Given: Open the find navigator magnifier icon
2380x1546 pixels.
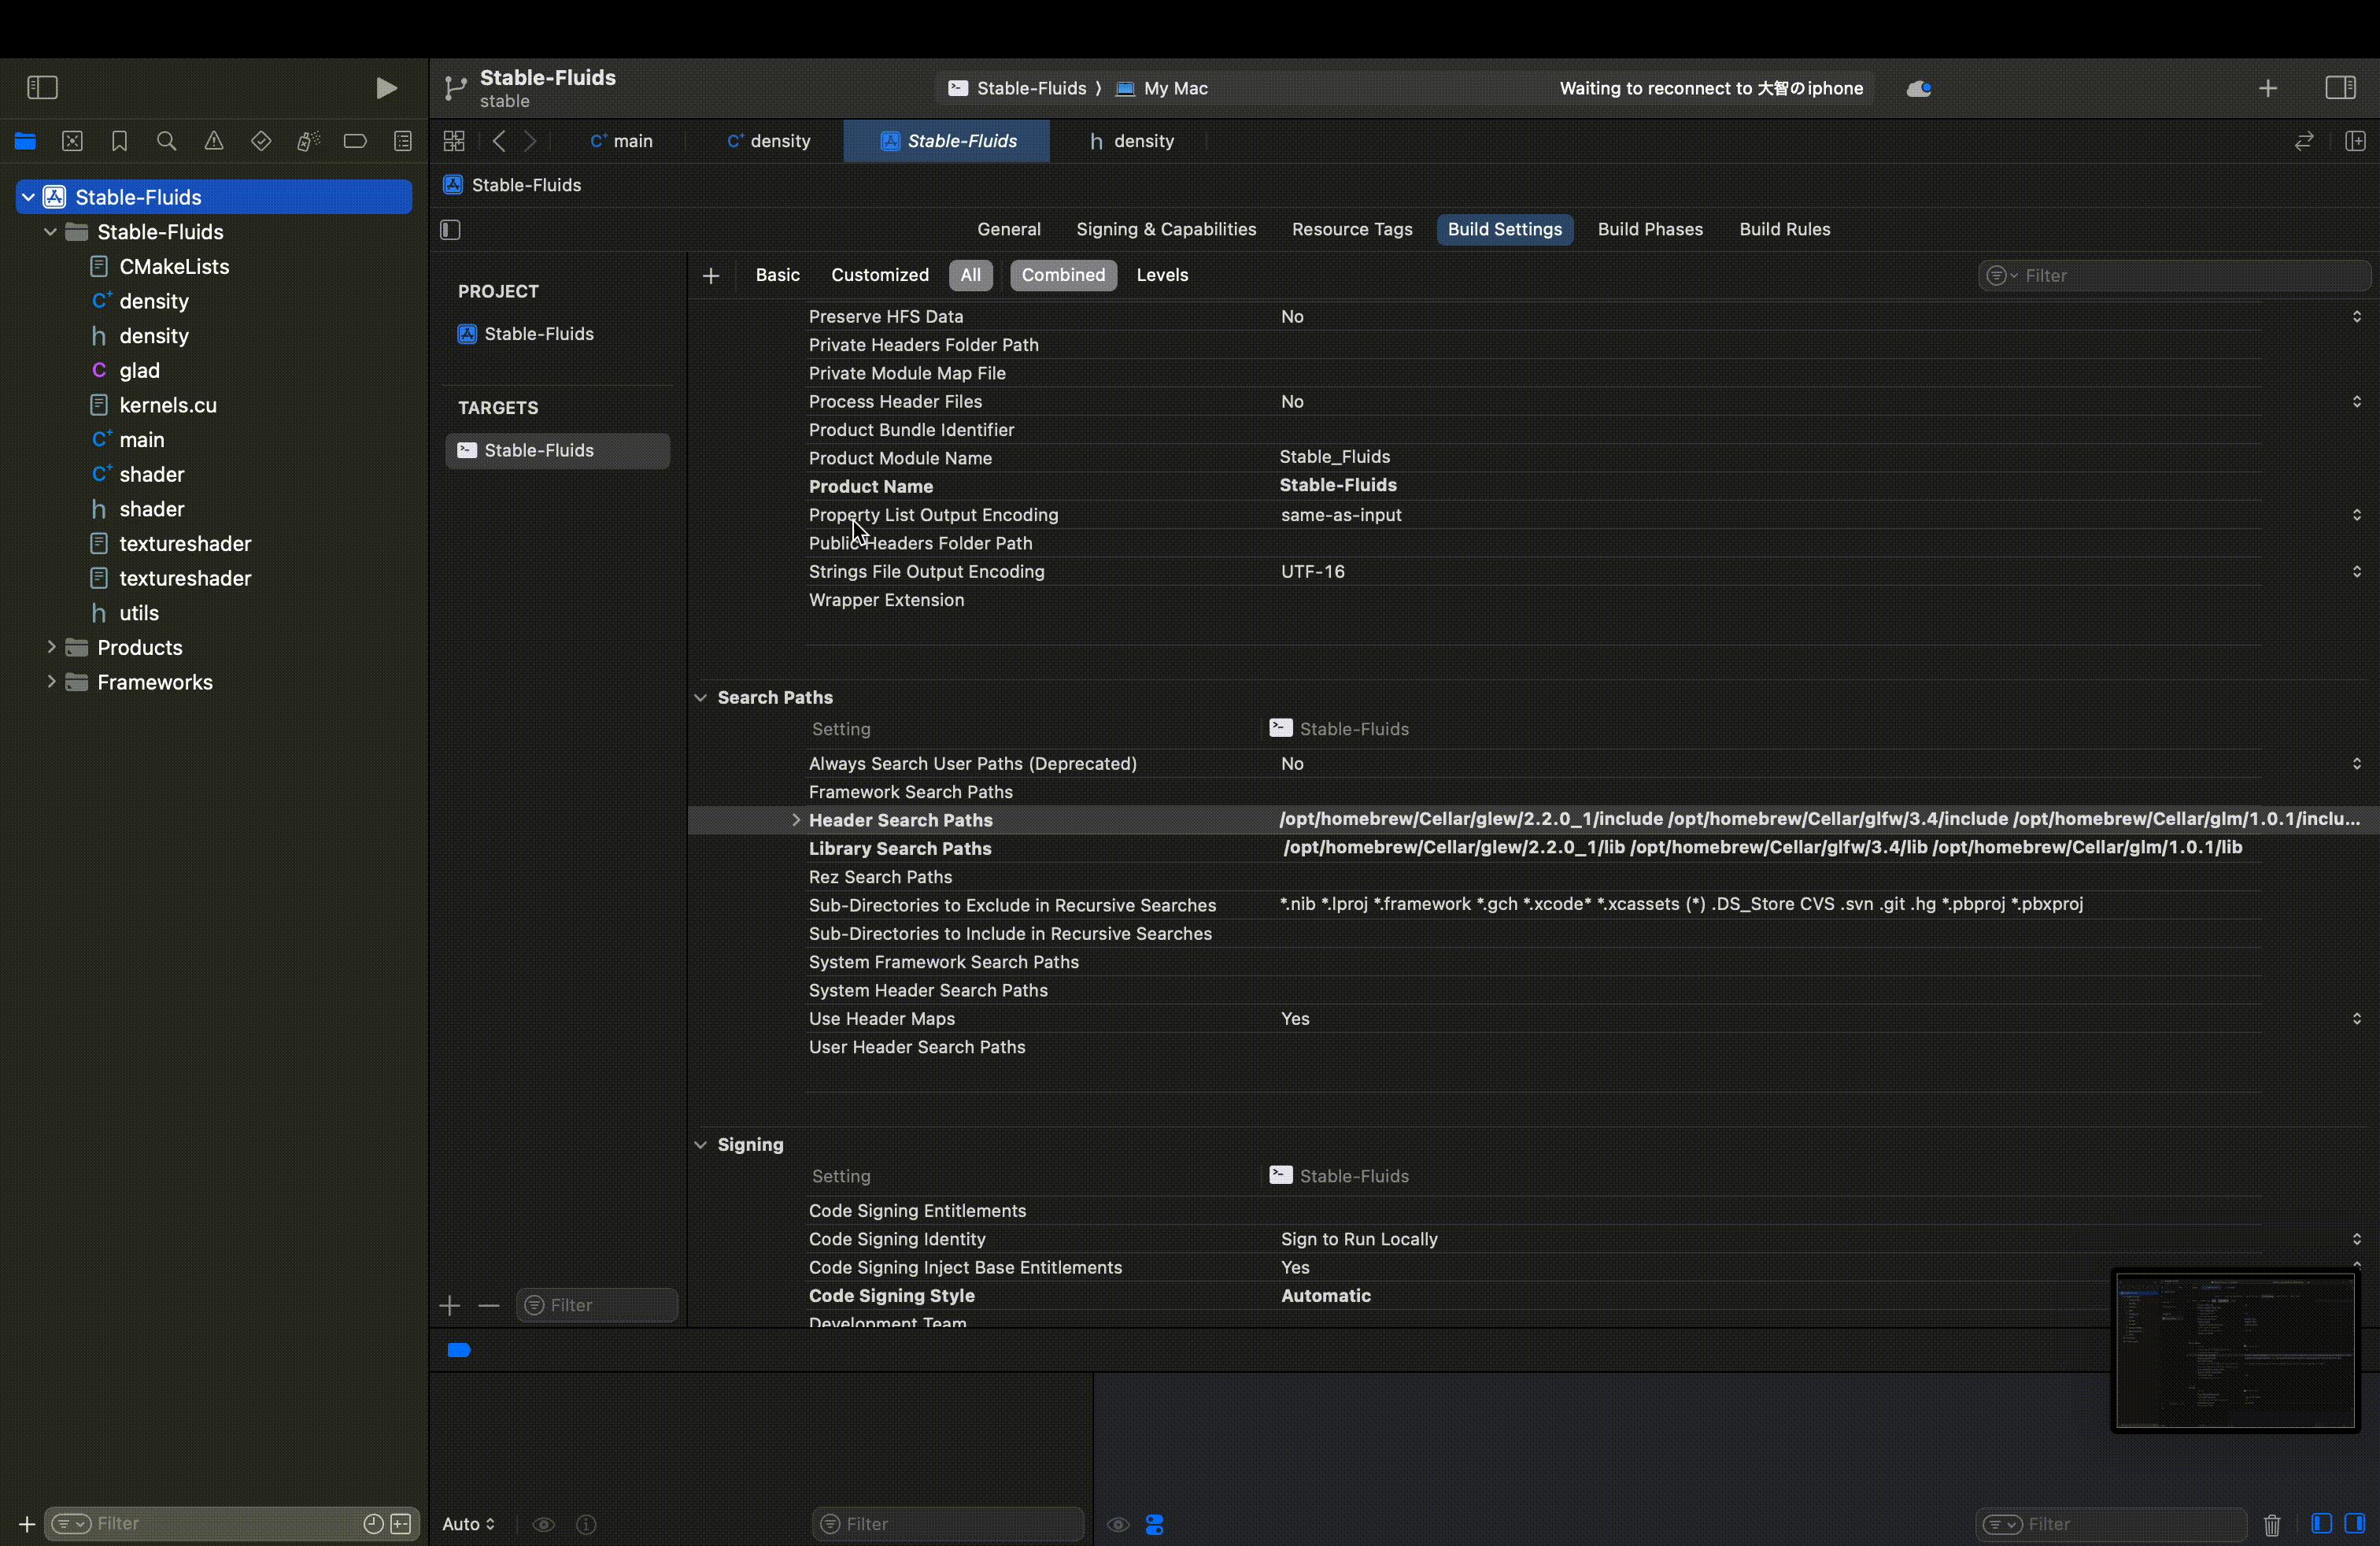Looking at the screenshot, I should [166, 141].
